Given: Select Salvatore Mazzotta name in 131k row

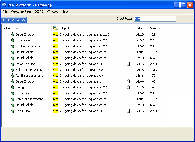Looking at the screenshot, I should point(29,70).
